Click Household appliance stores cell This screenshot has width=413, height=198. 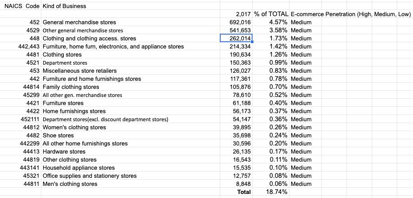coord(130,168)
